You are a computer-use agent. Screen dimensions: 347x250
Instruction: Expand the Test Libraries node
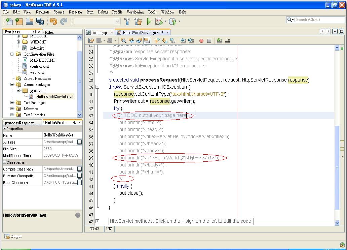(x=12, y=115)
